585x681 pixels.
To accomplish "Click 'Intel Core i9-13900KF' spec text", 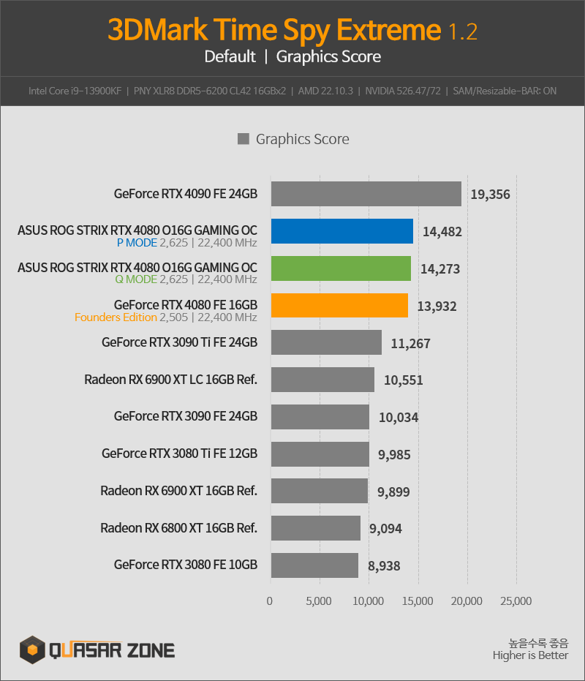I will click(75, 91).
